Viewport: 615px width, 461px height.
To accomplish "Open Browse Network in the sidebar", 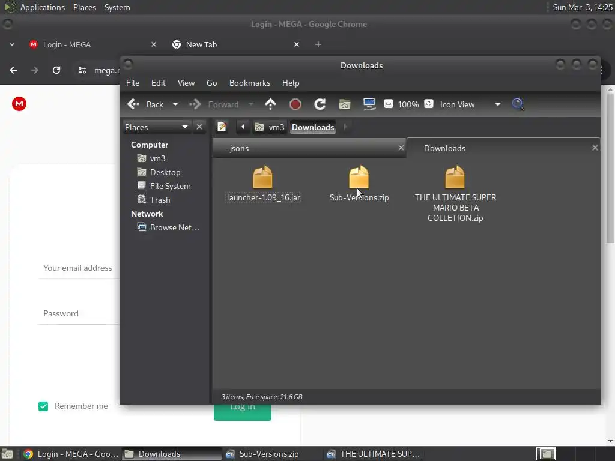I will 168,227.
